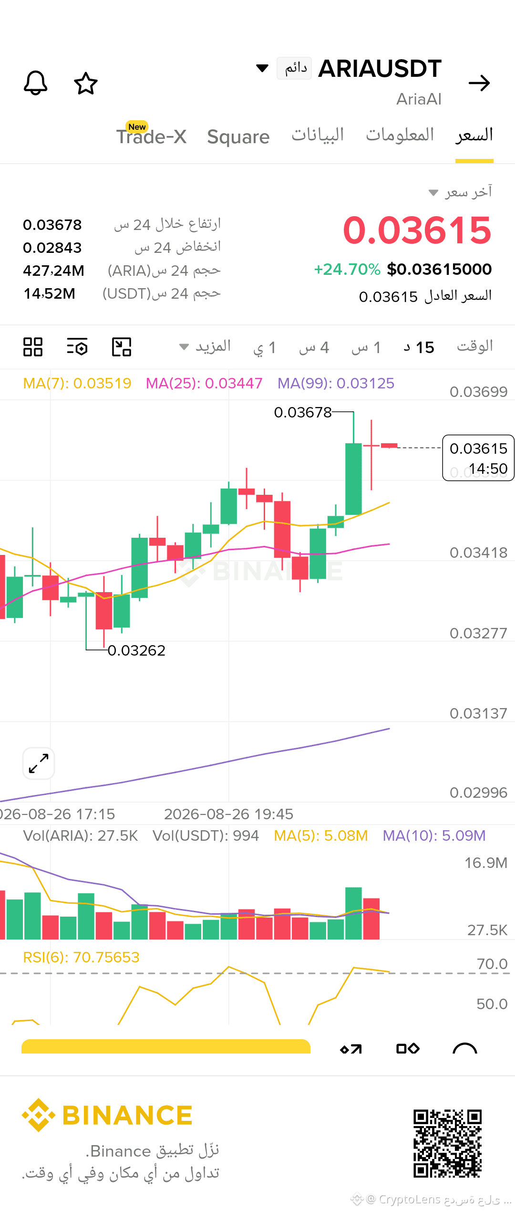Tap the volume MA(10) 5.09M label
The width and height of the screenshot is (515, 1211).
(x=434, y=835)
